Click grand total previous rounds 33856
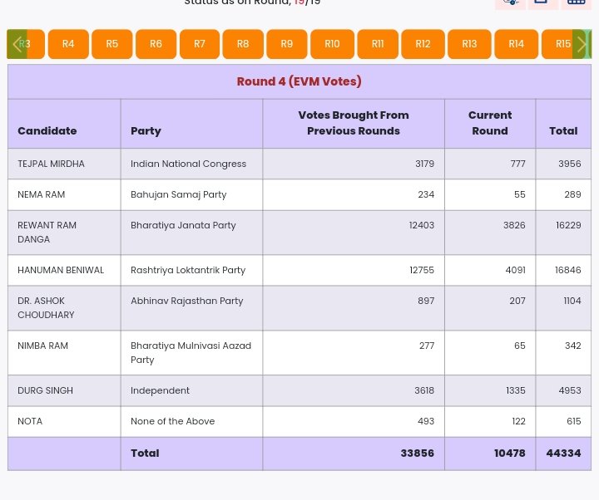The image size is (599, 500). pos(417,453)
